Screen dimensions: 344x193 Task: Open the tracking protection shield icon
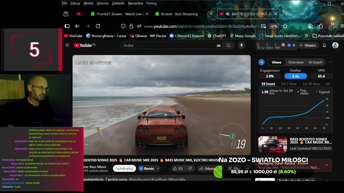click(123, 26)
